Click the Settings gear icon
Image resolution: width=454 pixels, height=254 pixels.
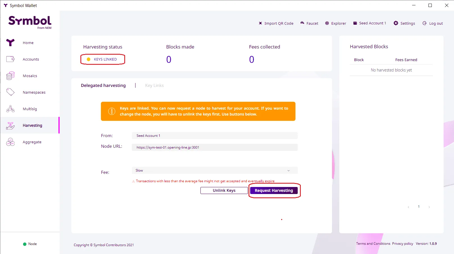pyautogui.click(x=396, y=23)
